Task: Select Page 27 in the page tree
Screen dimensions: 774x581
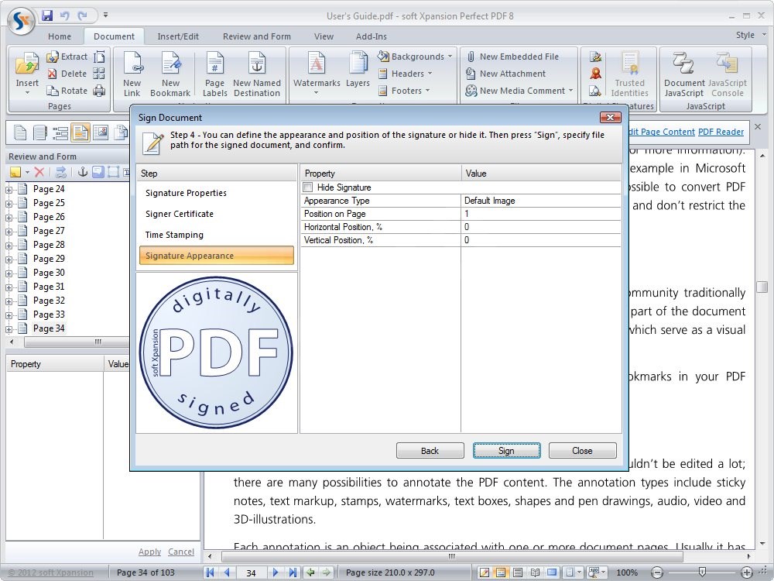Action: (49, 231)
